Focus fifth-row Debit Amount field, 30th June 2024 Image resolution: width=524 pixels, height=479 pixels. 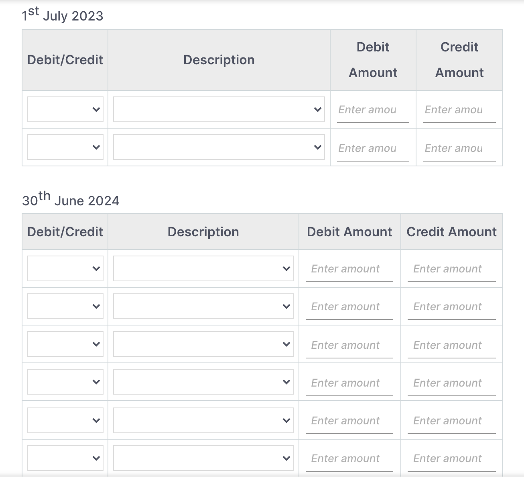click(x=349, y=421)
